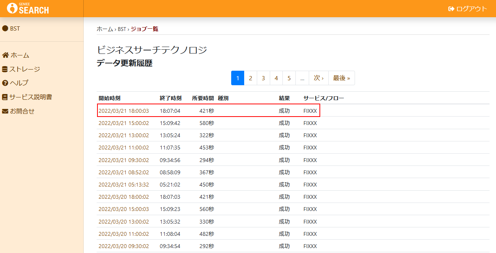Click end time 08:58:09

[170, 172]
